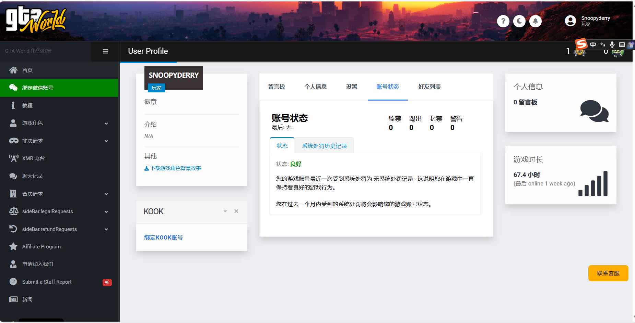Click sideBar.legalRequests scales icon

(x=14, y=211)
